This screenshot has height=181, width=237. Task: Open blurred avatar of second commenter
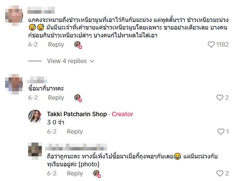click(x=14, y=84)
